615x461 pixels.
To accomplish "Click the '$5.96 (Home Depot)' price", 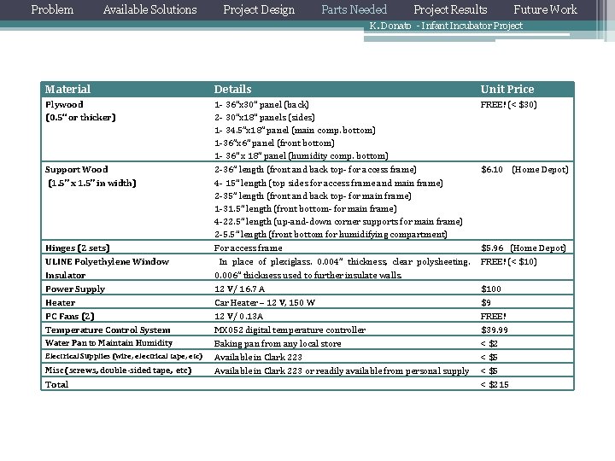I will [x=524, y=248].
